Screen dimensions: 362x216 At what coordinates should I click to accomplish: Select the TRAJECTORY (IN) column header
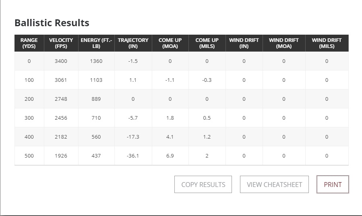point(133,43)
